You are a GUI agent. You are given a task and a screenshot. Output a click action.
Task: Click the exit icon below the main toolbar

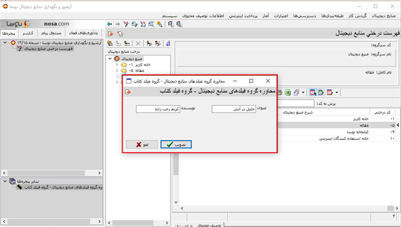(110, 33)
